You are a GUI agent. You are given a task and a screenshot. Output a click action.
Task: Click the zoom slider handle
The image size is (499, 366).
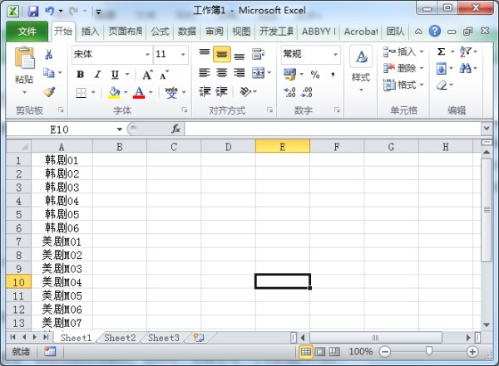click(x=429, y=351)
